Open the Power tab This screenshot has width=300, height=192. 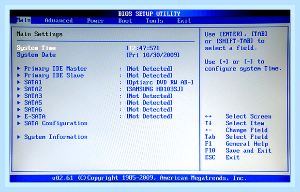click(95, 21)
